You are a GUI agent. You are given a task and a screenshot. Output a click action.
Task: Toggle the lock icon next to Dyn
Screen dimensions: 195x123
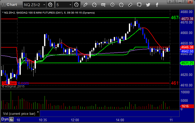(11, 119)
